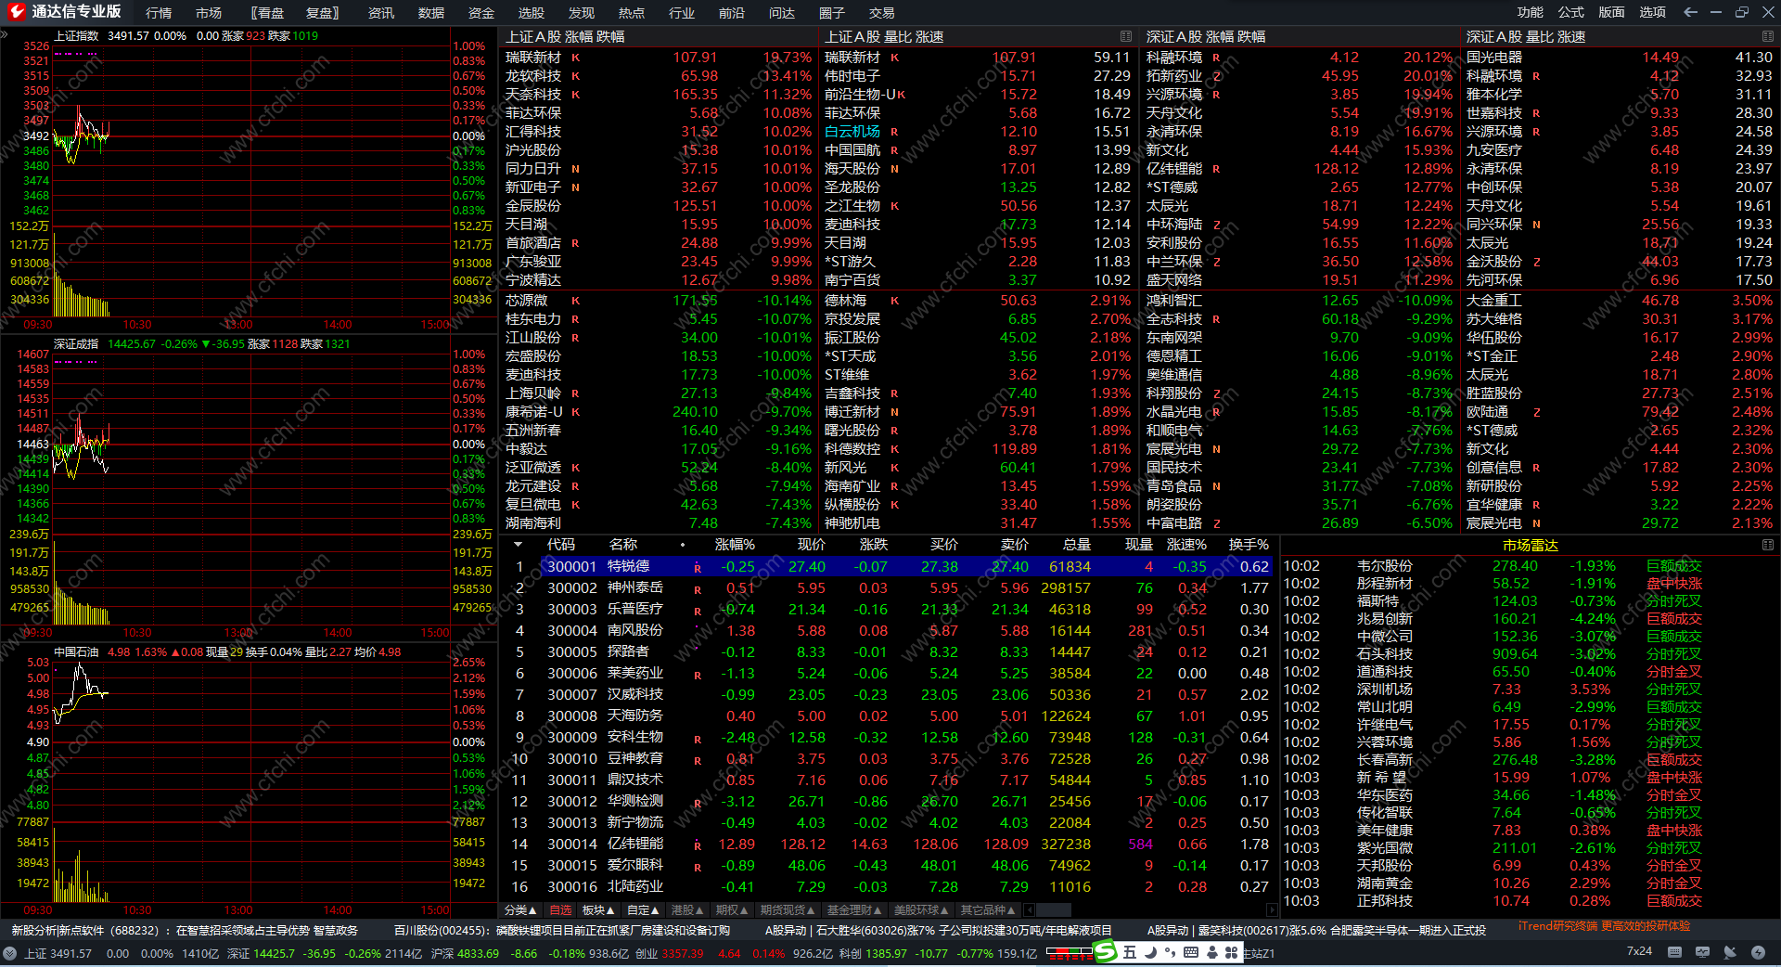The height and width of the screenshot is (967, 1781).
Task: Open panel layout icon for 深证A股 量比 涨速
Action: click(1768, 36)
